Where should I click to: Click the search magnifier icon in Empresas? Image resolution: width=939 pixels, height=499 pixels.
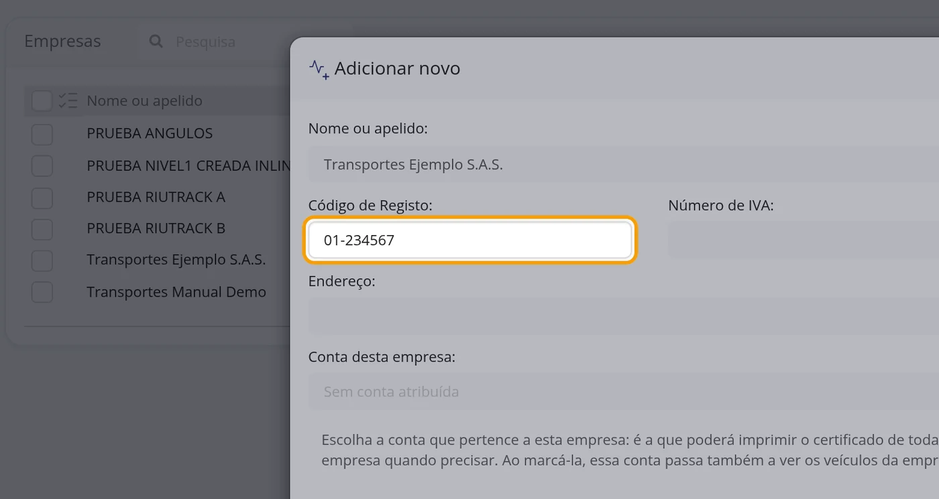(x=156, y=42)
